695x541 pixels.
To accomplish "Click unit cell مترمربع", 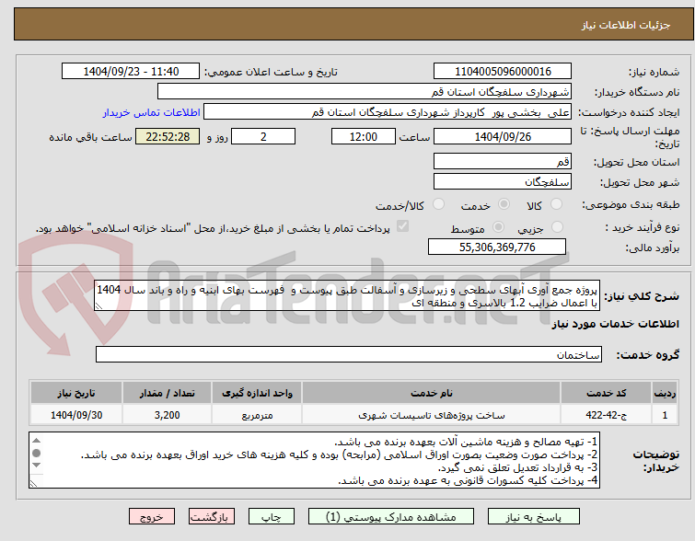I will coord(257,415).
